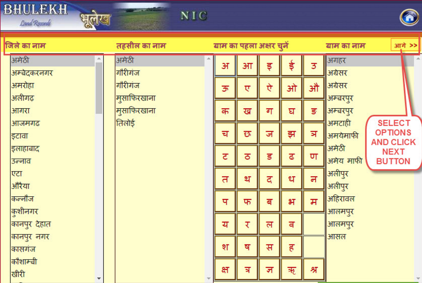
Task: Select the श्र letter button
Action: coord(314,270)
